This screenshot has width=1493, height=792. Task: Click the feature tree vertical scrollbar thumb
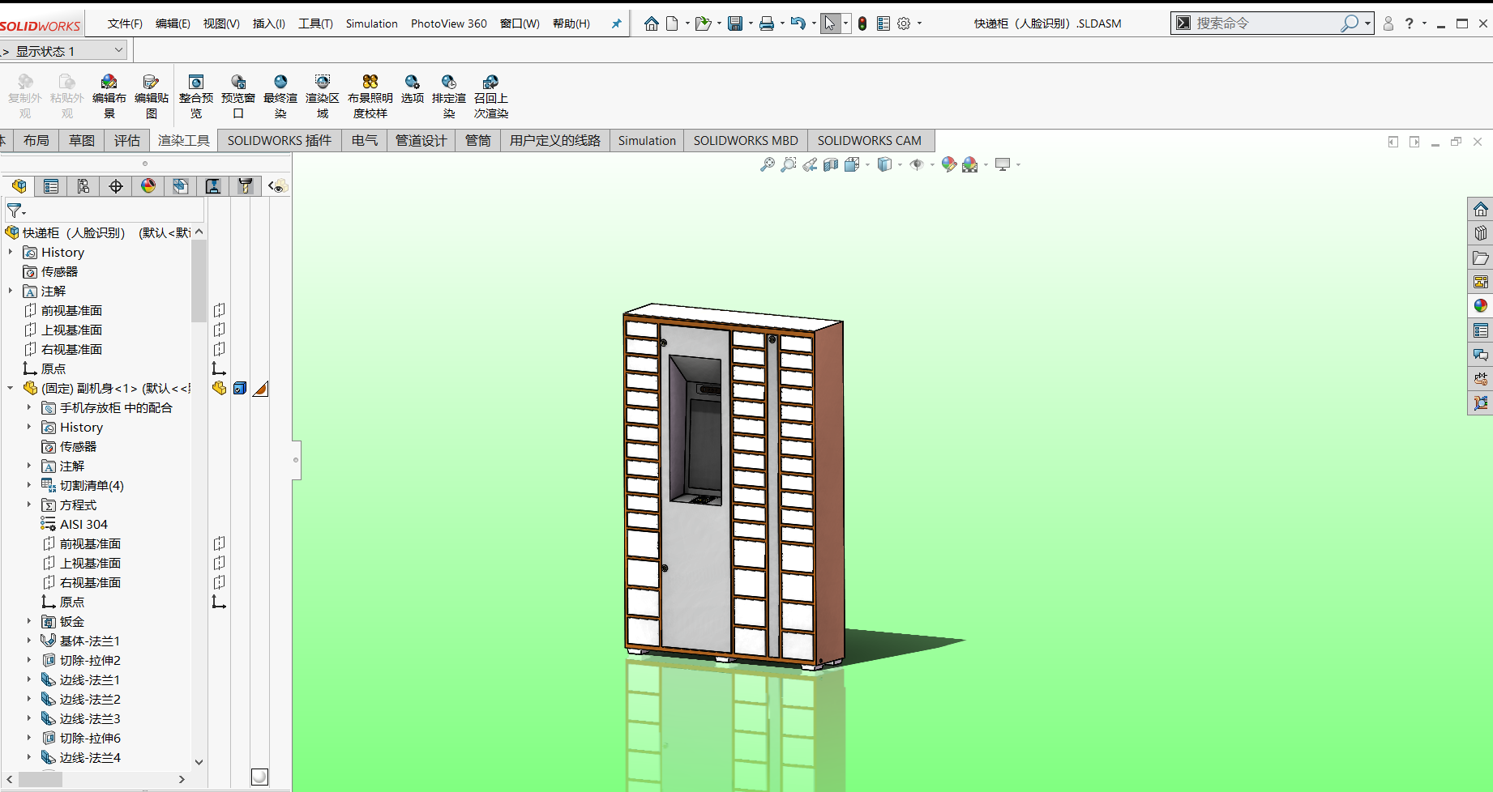tap(199, 280)
